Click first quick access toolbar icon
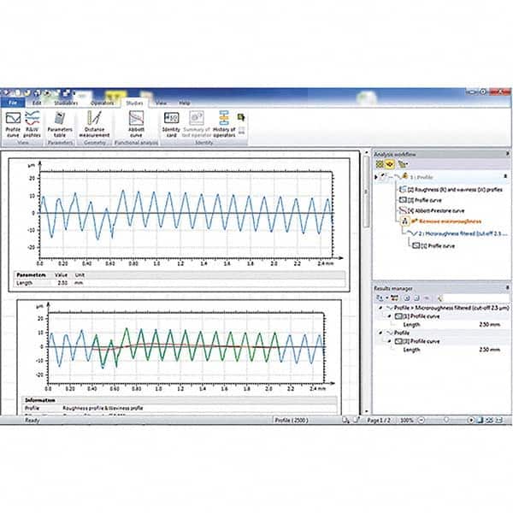Viewport: 513px width, 513px height. [x=6, y=93]
